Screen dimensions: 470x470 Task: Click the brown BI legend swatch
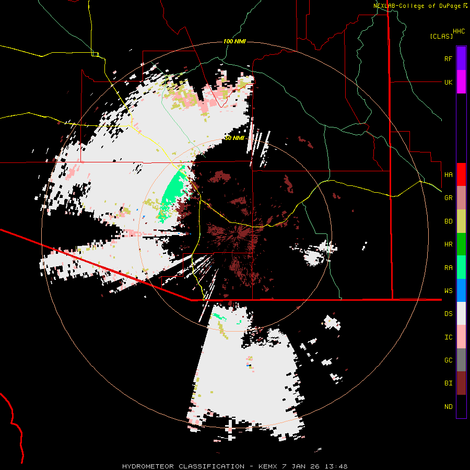coord(461,383)
